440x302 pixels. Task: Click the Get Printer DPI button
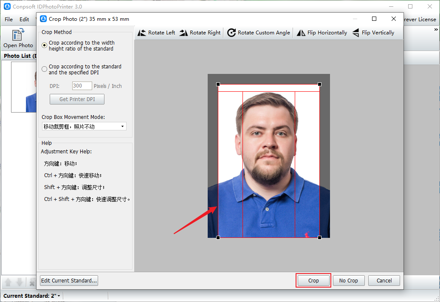77,99
